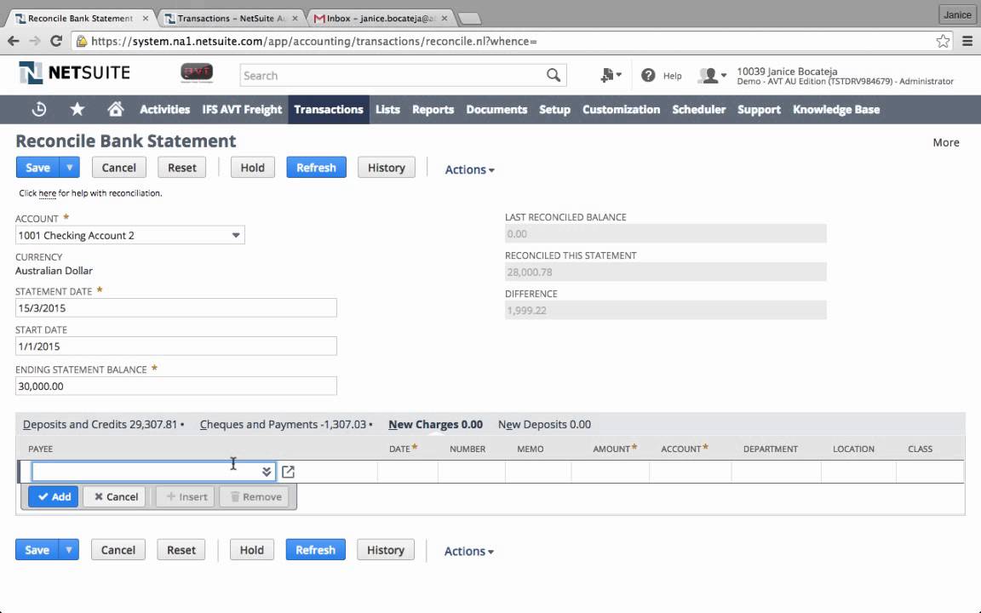Image resolution: width=981 pixels, height=613 pixels.
Task: Click the Help question mark icon
Action: [648, 76]
